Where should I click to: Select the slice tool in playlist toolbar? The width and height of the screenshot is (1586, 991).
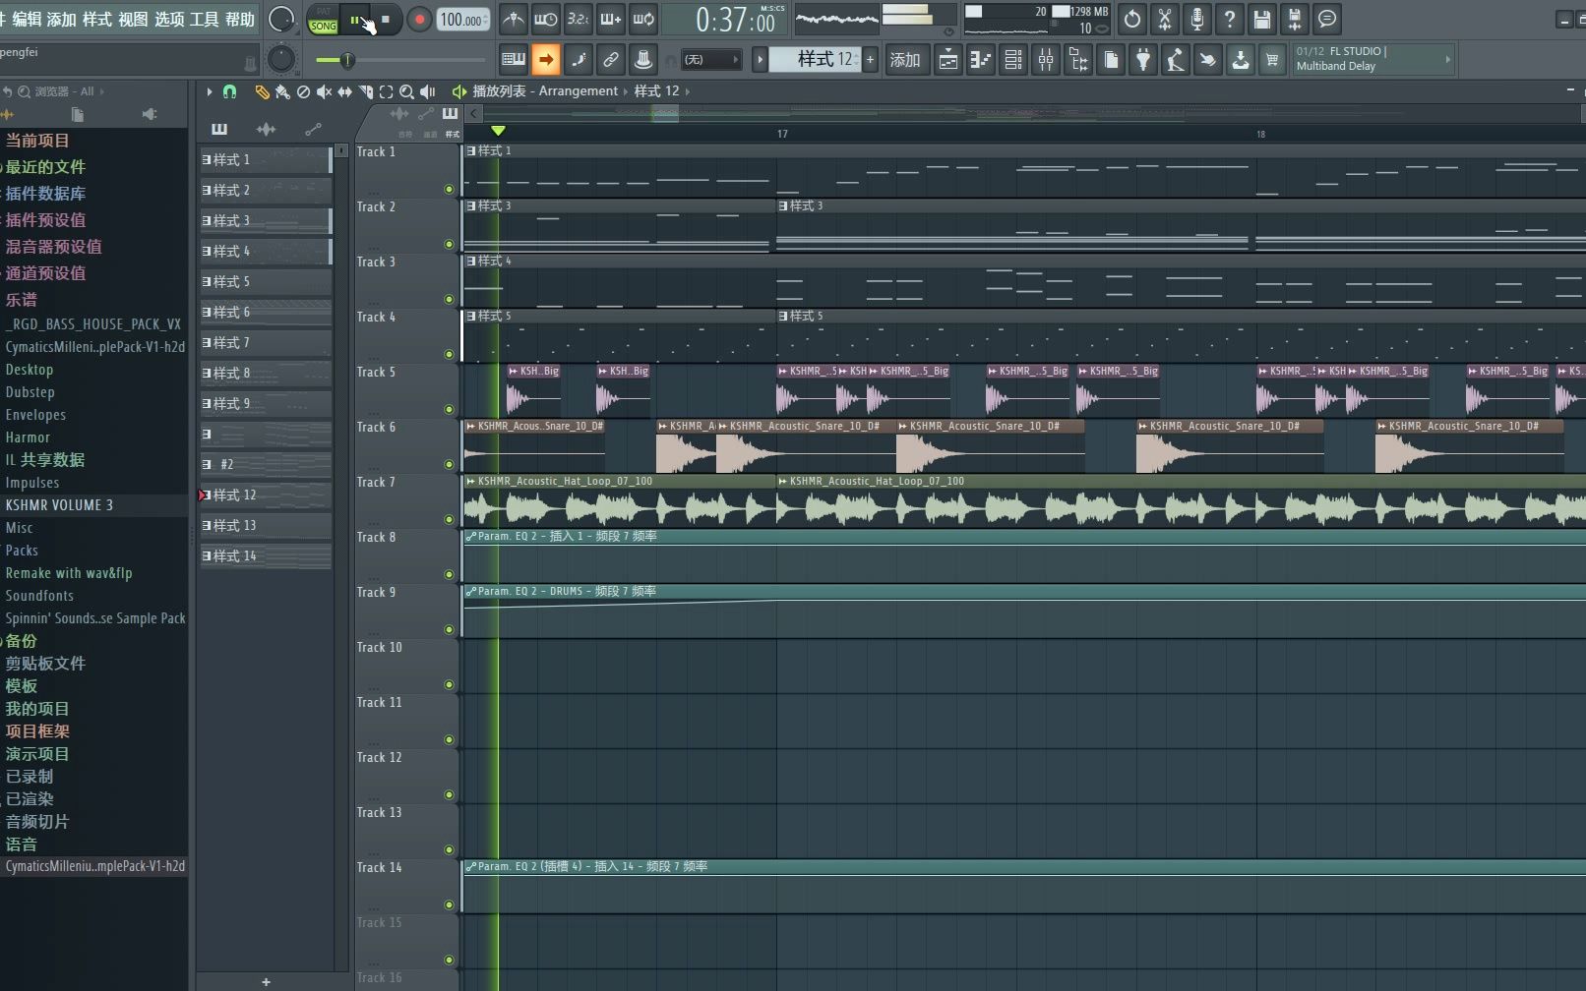365,91
